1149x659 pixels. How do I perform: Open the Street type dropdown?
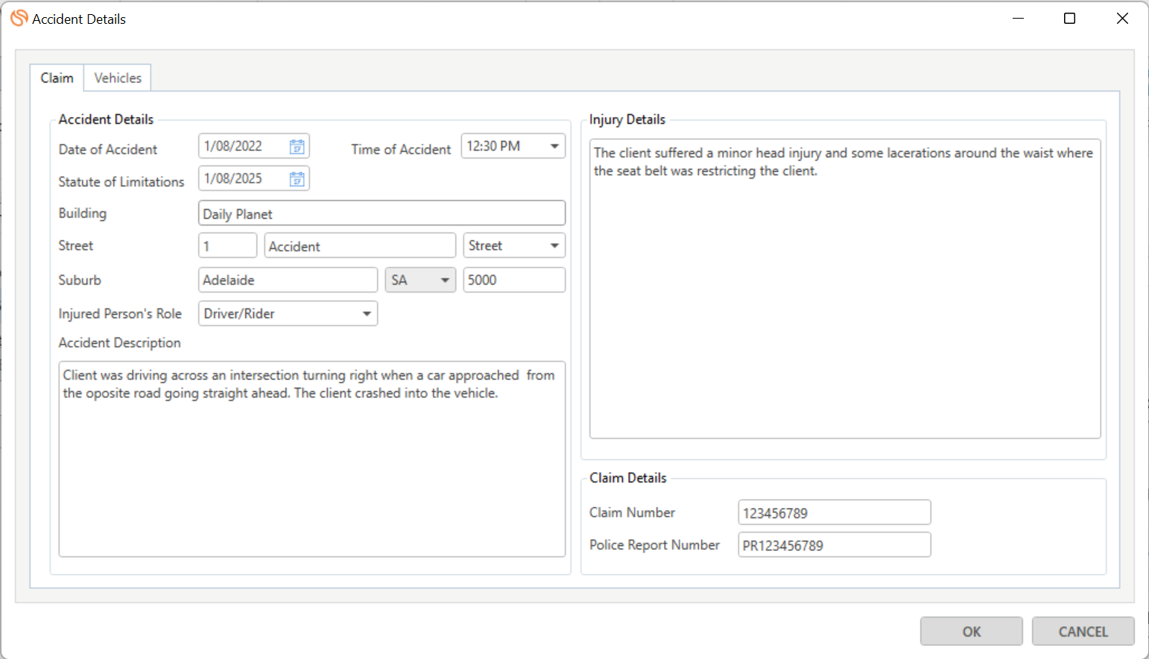pyautogui.click(x=554, y=246)
